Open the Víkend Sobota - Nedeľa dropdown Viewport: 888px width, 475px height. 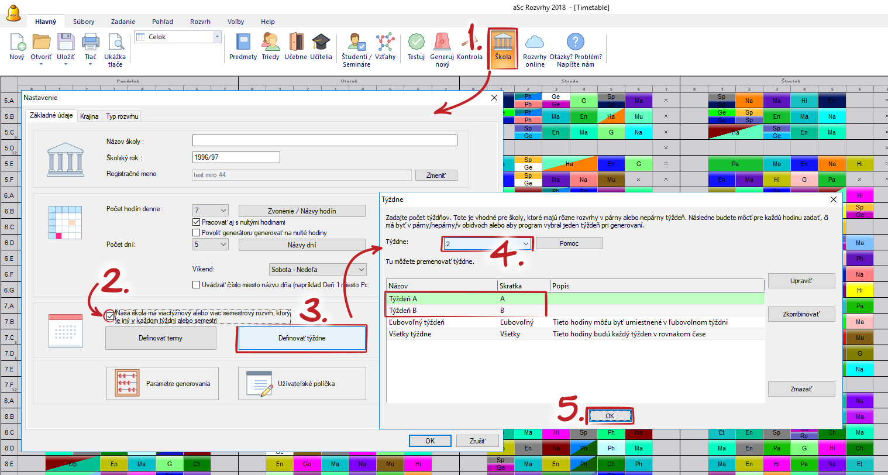tap(361, 270)
